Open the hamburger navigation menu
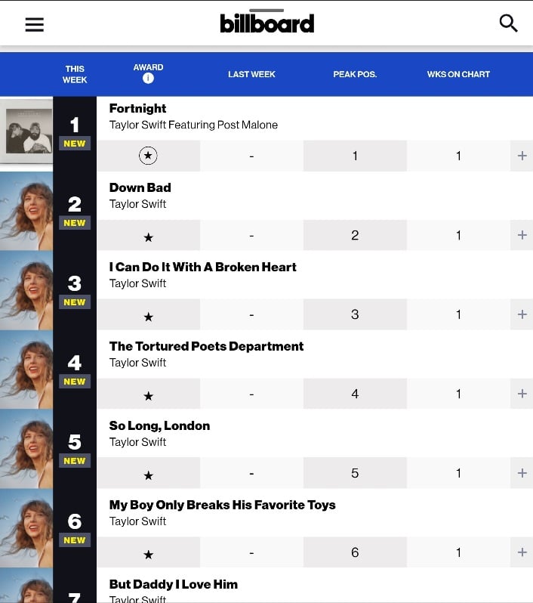 34,25
